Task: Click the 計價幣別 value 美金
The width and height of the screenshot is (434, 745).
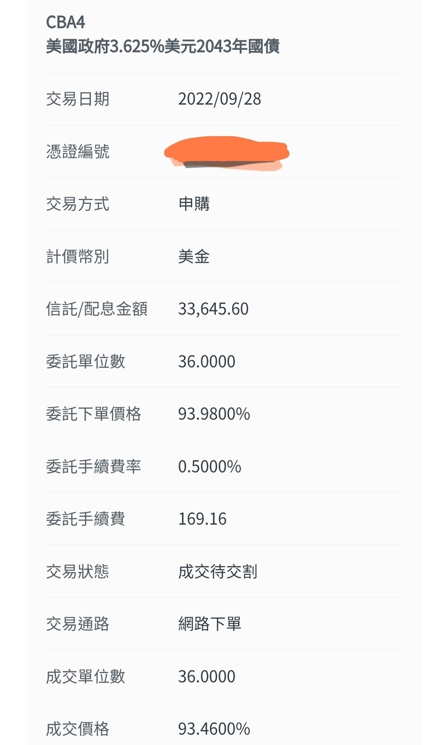Action: tap(194, 257)
